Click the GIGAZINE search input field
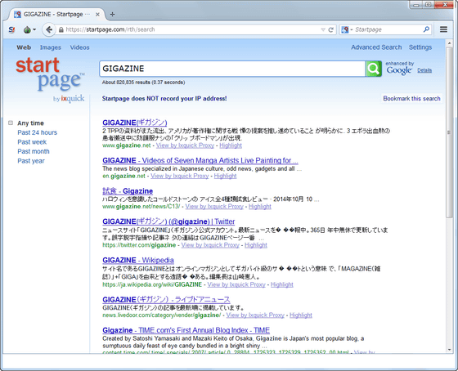 point(232,69)
